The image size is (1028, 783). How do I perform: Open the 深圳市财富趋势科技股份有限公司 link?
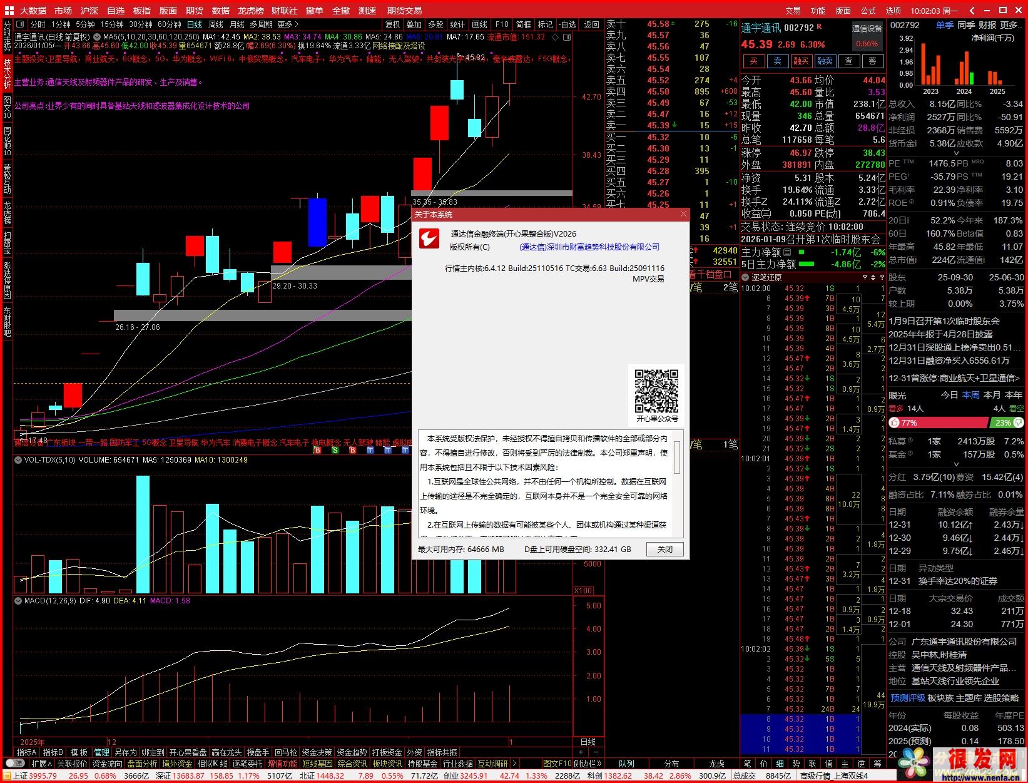point(589,247)
